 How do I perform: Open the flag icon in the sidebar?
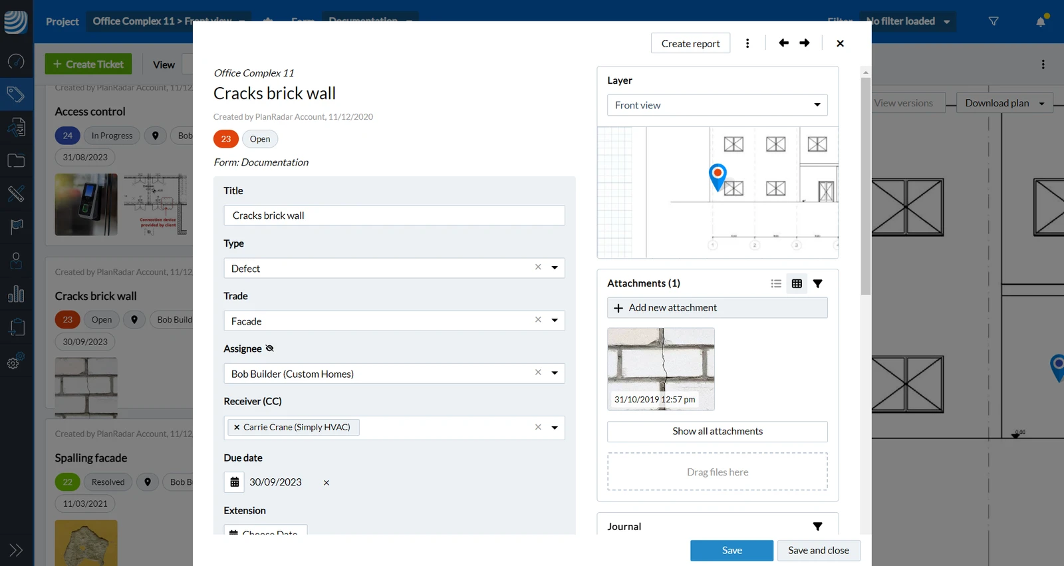(x=16, y=227)
